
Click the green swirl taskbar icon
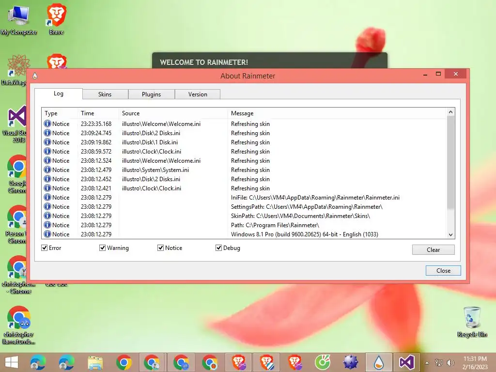tap(322, 362)
